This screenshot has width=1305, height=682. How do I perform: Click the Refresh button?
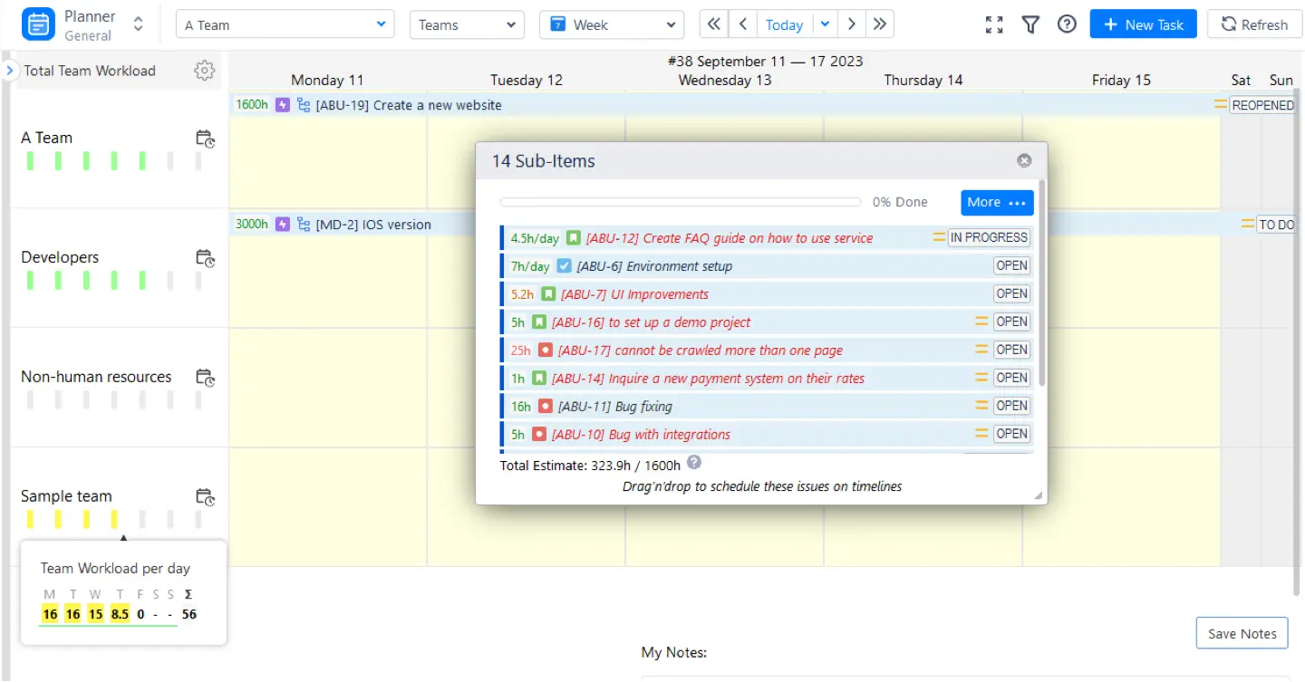(1254, 24)
